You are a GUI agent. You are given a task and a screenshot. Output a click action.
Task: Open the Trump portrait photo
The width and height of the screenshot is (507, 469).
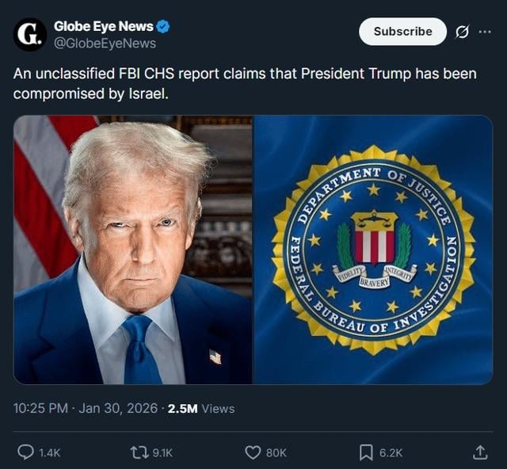click(133, 250)
